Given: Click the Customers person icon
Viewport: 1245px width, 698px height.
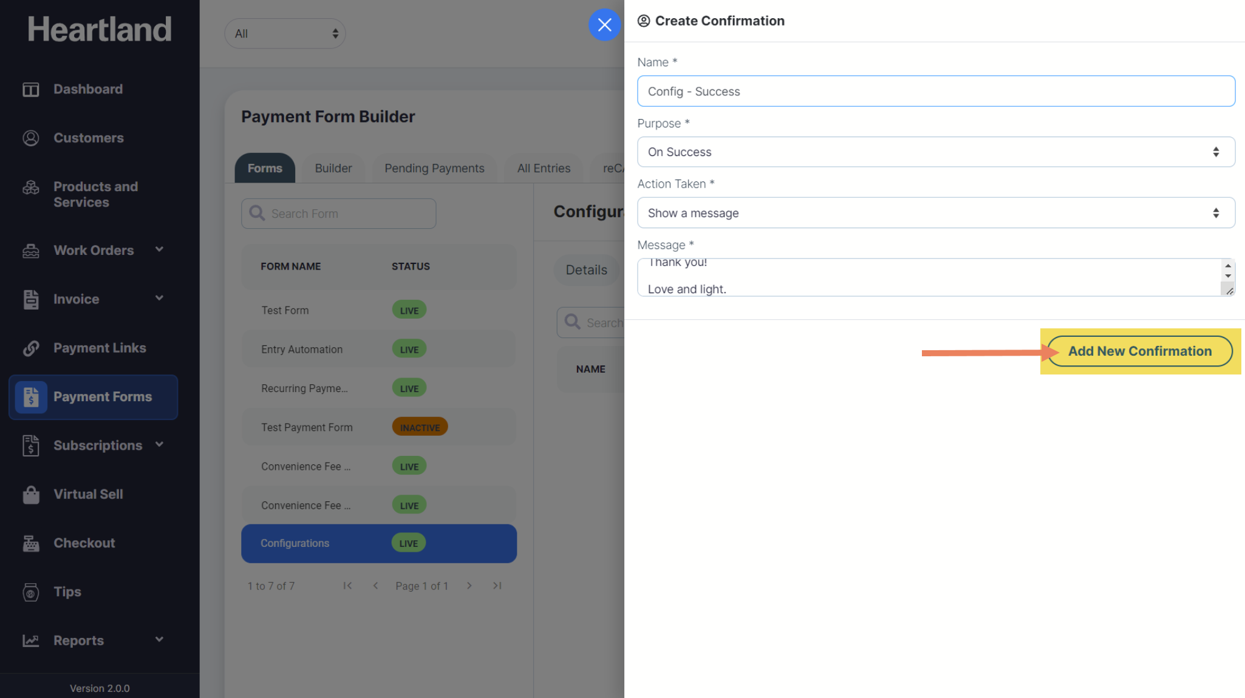Looking at the screenshot, I should tap(30, 138).
